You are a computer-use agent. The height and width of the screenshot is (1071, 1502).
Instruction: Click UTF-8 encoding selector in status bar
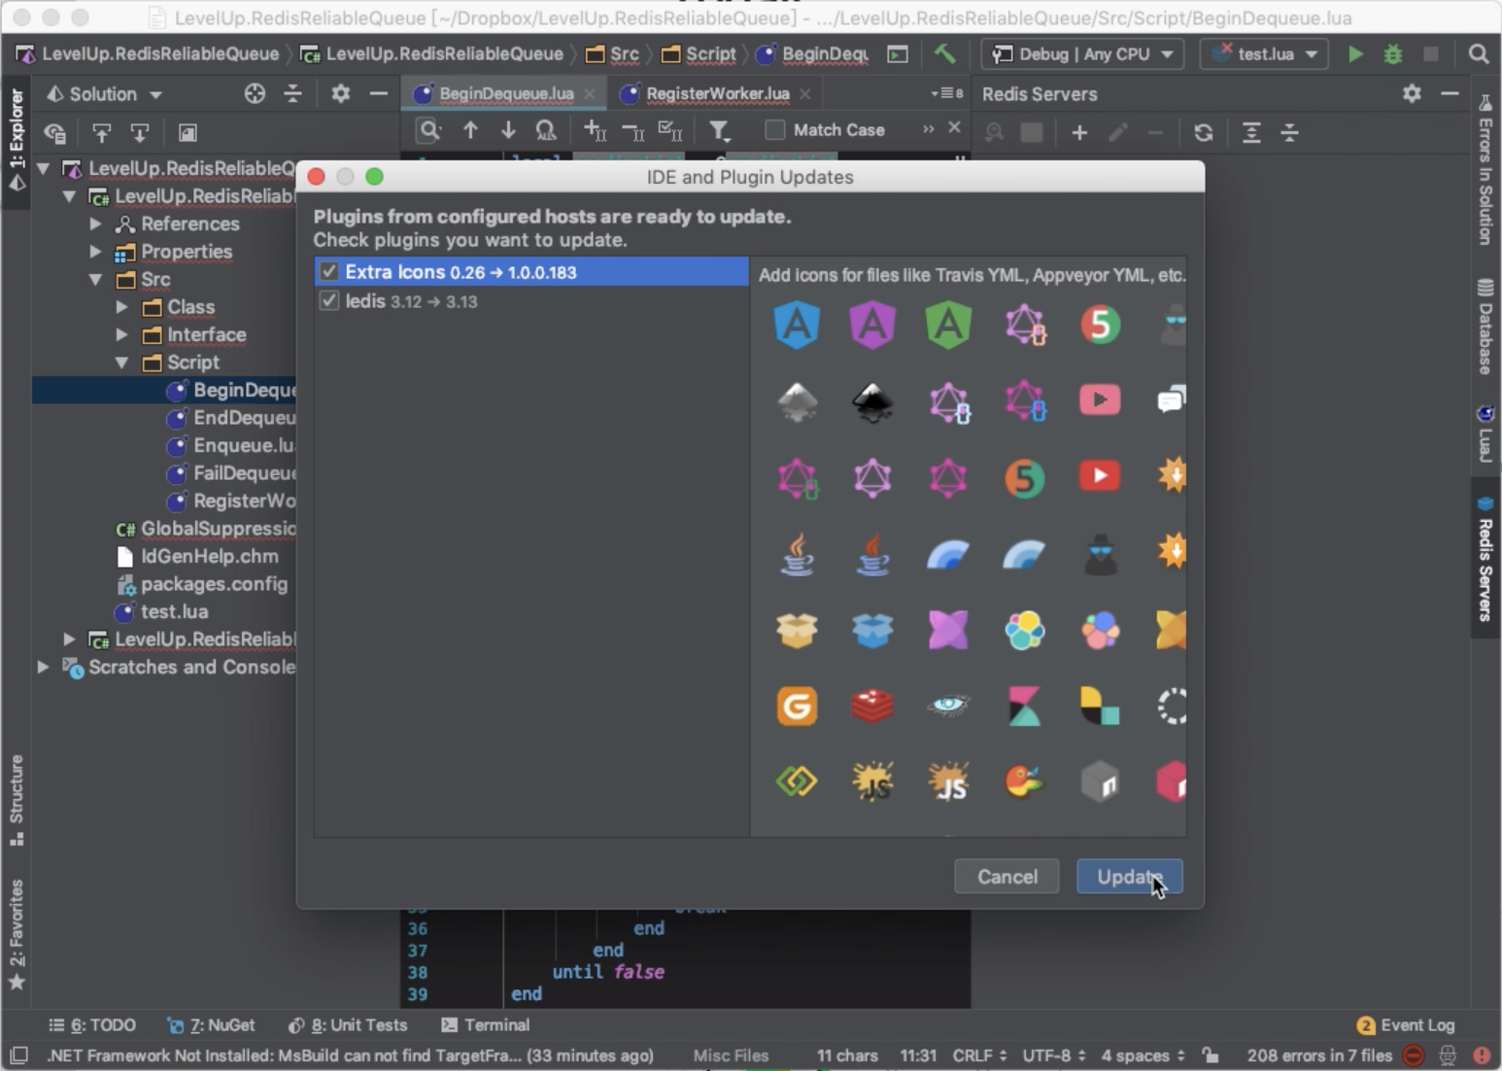point(1053,1055)
